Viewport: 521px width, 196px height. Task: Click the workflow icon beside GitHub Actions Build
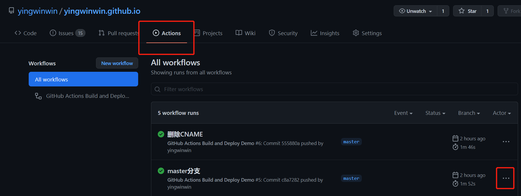tap(38, 96)
